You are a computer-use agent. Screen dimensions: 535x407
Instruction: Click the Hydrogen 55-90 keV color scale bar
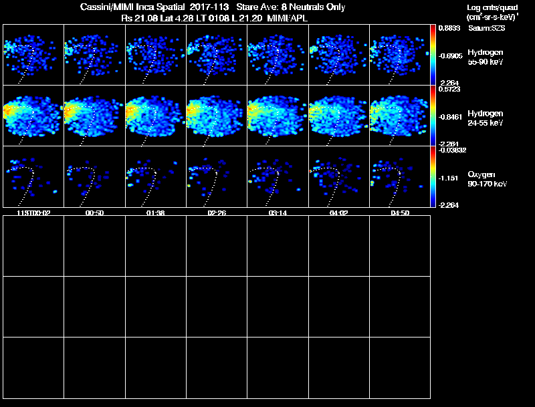click(433, 55)
